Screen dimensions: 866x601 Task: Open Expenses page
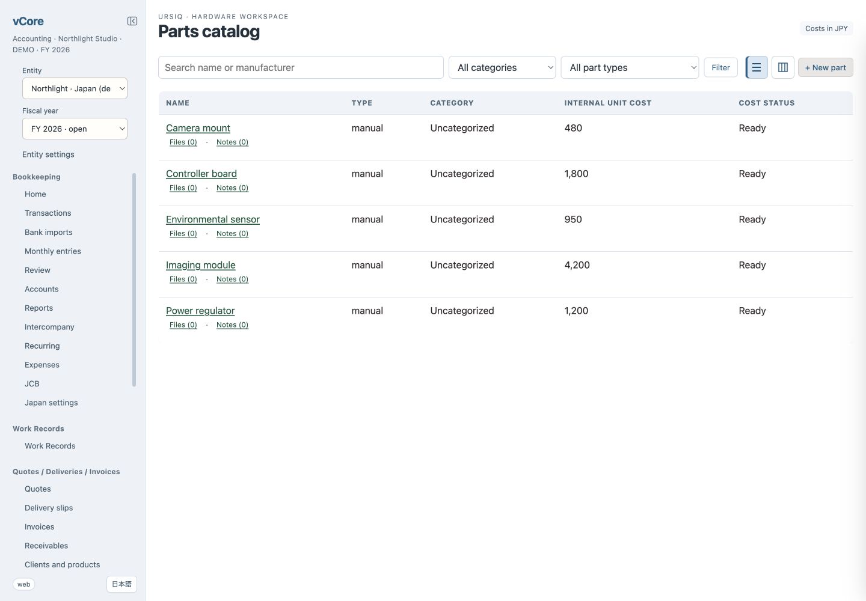point(42,365)
